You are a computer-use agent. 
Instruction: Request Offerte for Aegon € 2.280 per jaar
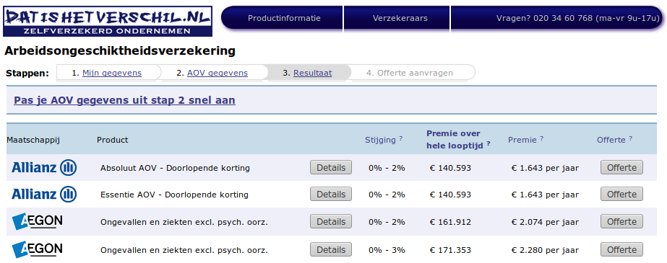621,249
